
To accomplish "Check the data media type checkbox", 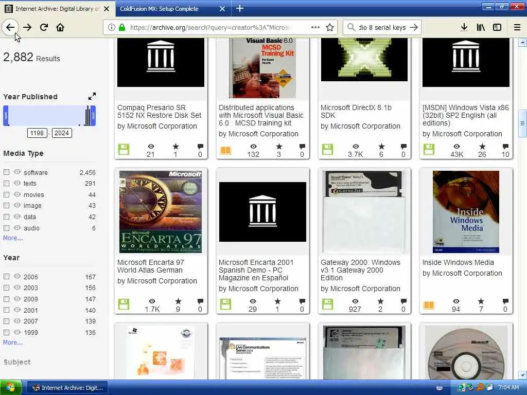I will (6, 217).
